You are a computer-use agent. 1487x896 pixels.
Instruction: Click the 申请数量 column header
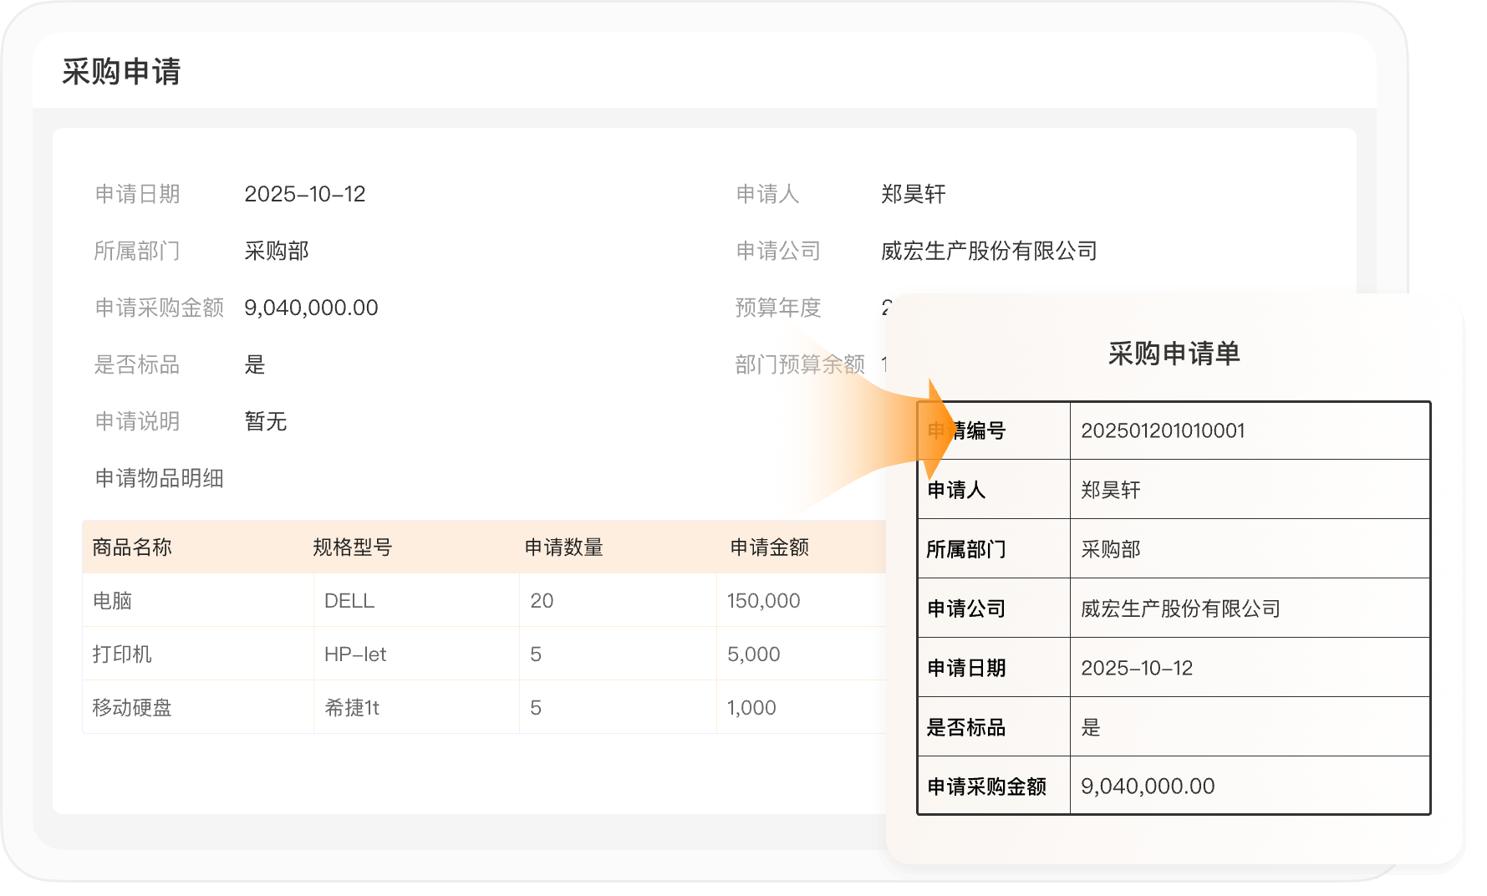[x=563, y=547]
